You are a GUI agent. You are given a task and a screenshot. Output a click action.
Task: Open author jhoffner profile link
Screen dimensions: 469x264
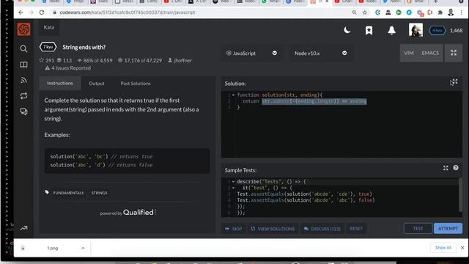pyautogui.click(x=182, y=60)
